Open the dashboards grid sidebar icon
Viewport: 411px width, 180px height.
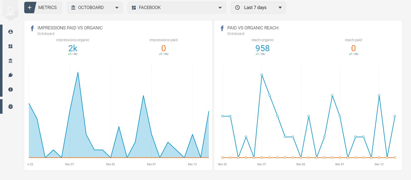(x=11, y=46)
